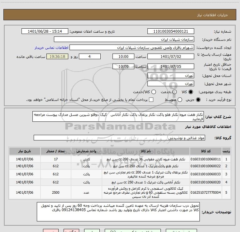Click quantity 612 in the نکتار هلو row

(56, 166)
